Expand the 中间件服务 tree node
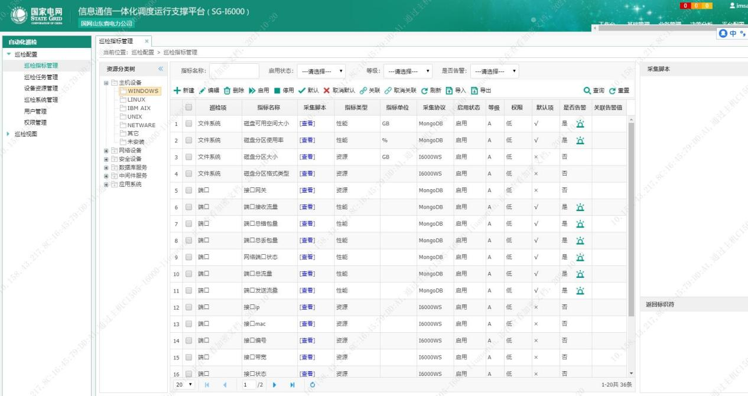Image resolution: width=748 pixels, height=396 pixels. pos(106,176)
